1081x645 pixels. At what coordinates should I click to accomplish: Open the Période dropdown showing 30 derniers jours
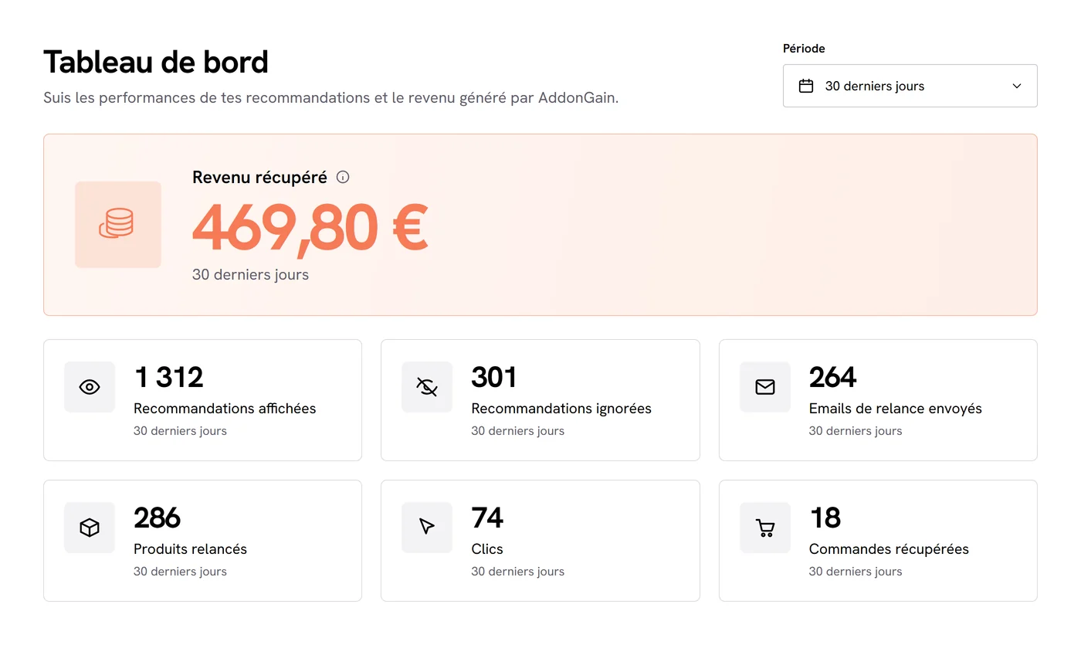click(x=910, y=86)
